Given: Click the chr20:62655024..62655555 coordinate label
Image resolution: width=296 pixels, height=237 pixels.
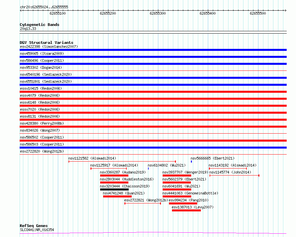Looking at the screenshot, I should click(44, 7).
